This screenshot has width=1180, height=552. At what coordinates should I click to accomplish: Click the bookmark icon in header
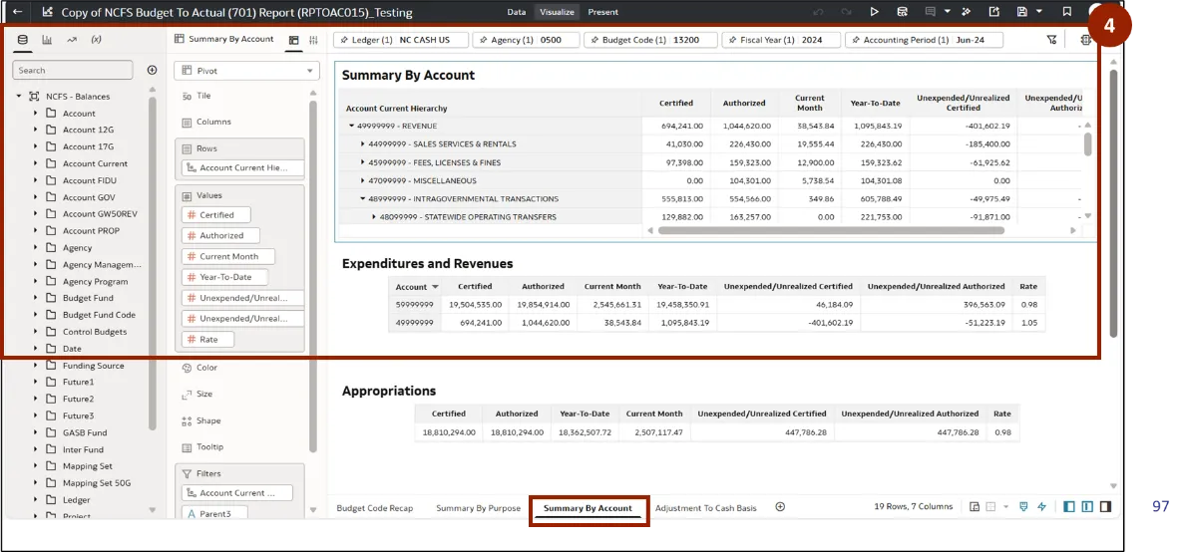[x=1067, y=12]
